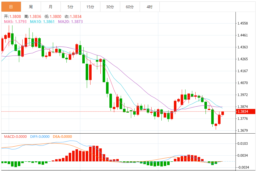This screenshot has width=257, height=171.
Task: Click the 1.4363 price axis label
Action: [243, 47]
